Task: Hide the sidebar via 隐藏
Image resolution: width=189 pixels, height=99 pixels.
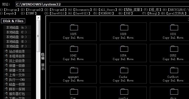Action: click(x=43, y=56)
